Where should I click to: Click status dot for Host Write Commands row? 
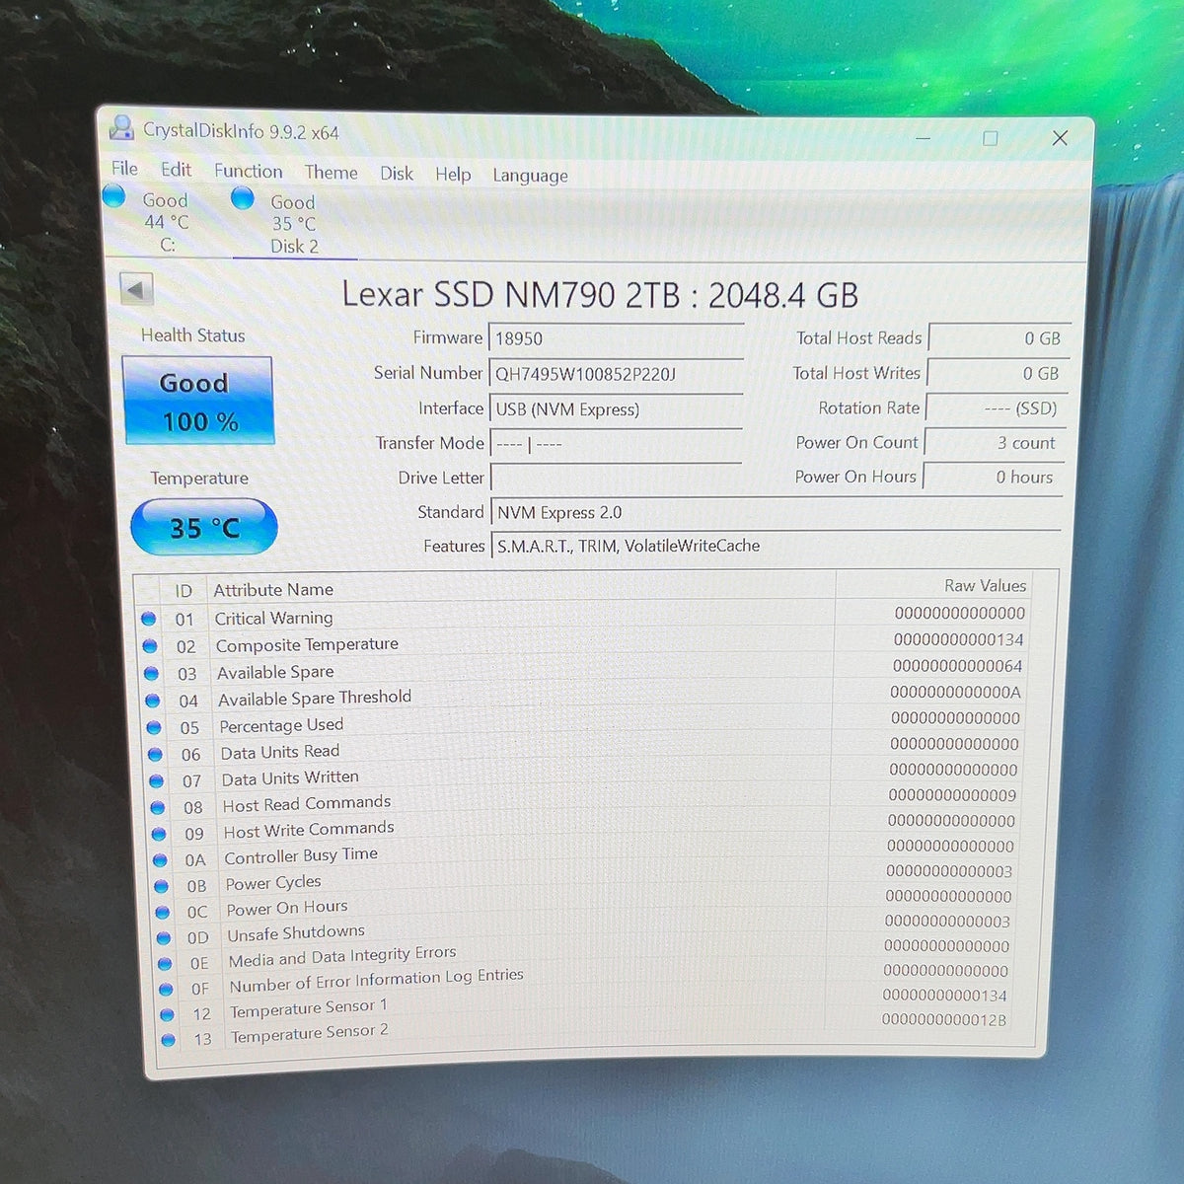click(x=159, y=834)
